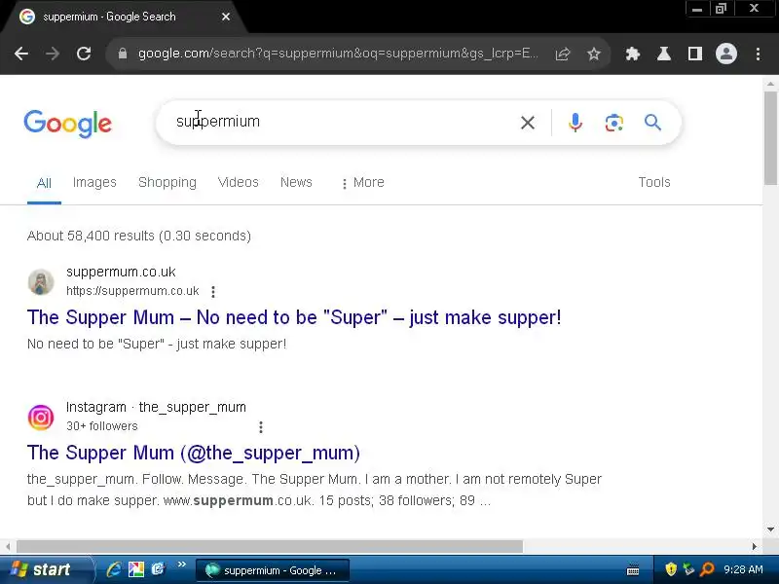
Task: Toggle the side panel icon
Action: click(x=695, y=54)
